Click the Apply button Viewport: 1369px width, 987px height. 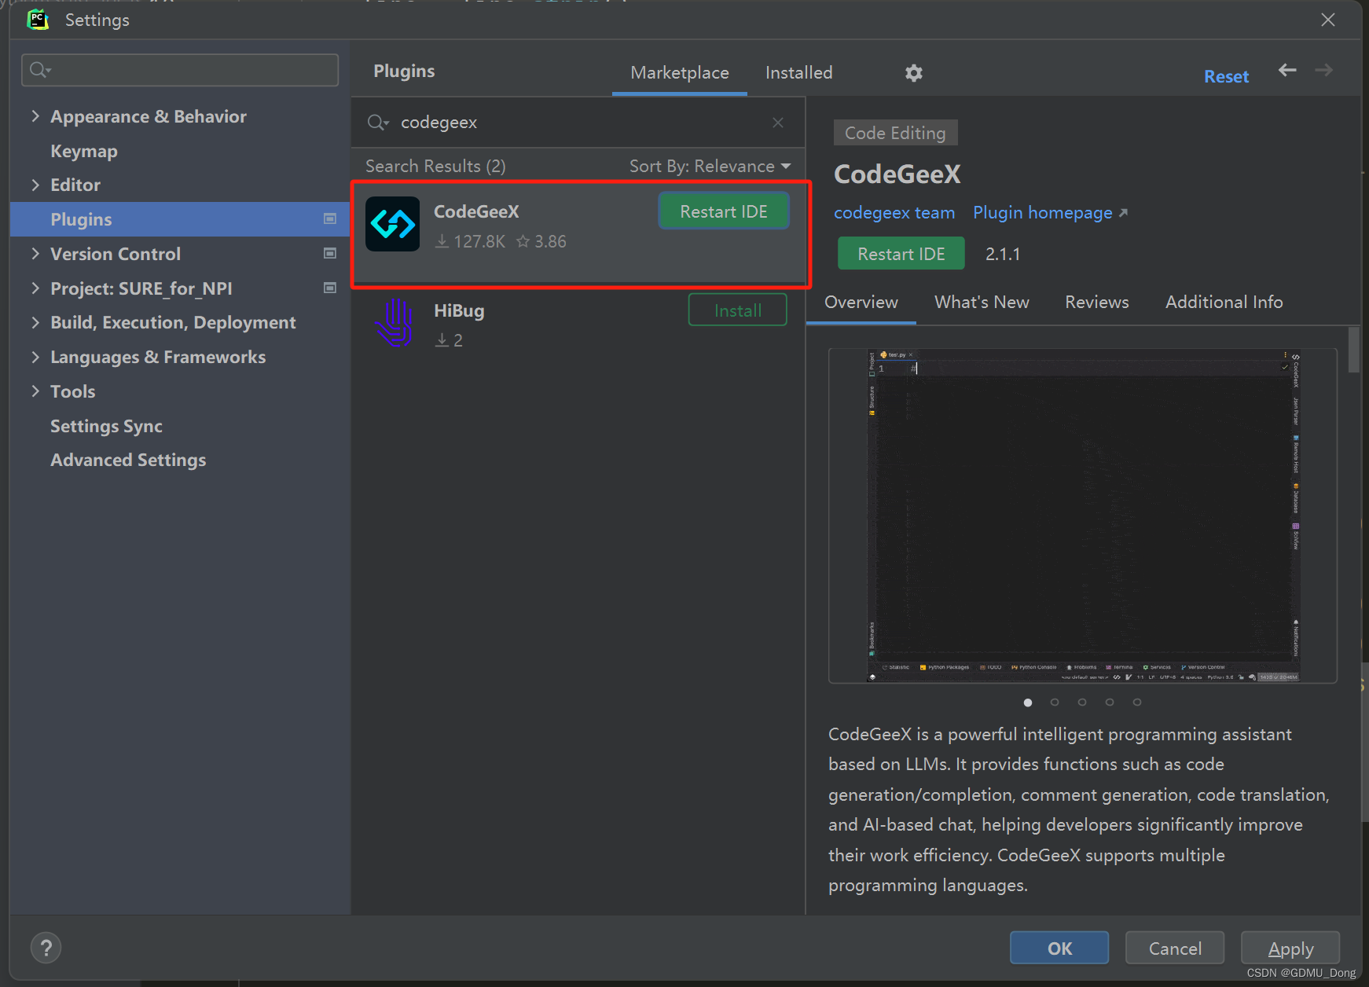1290,948
